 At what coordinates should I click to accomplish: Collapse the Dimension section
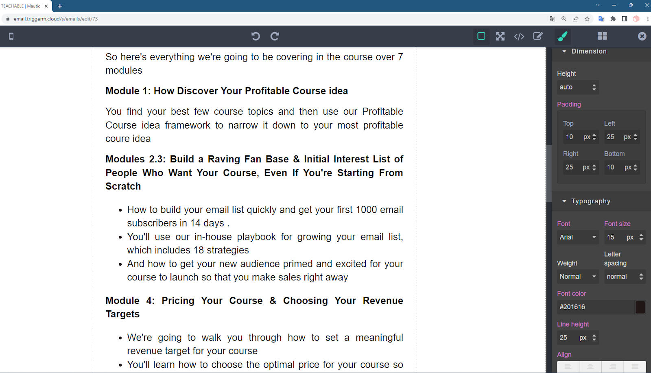601,51
